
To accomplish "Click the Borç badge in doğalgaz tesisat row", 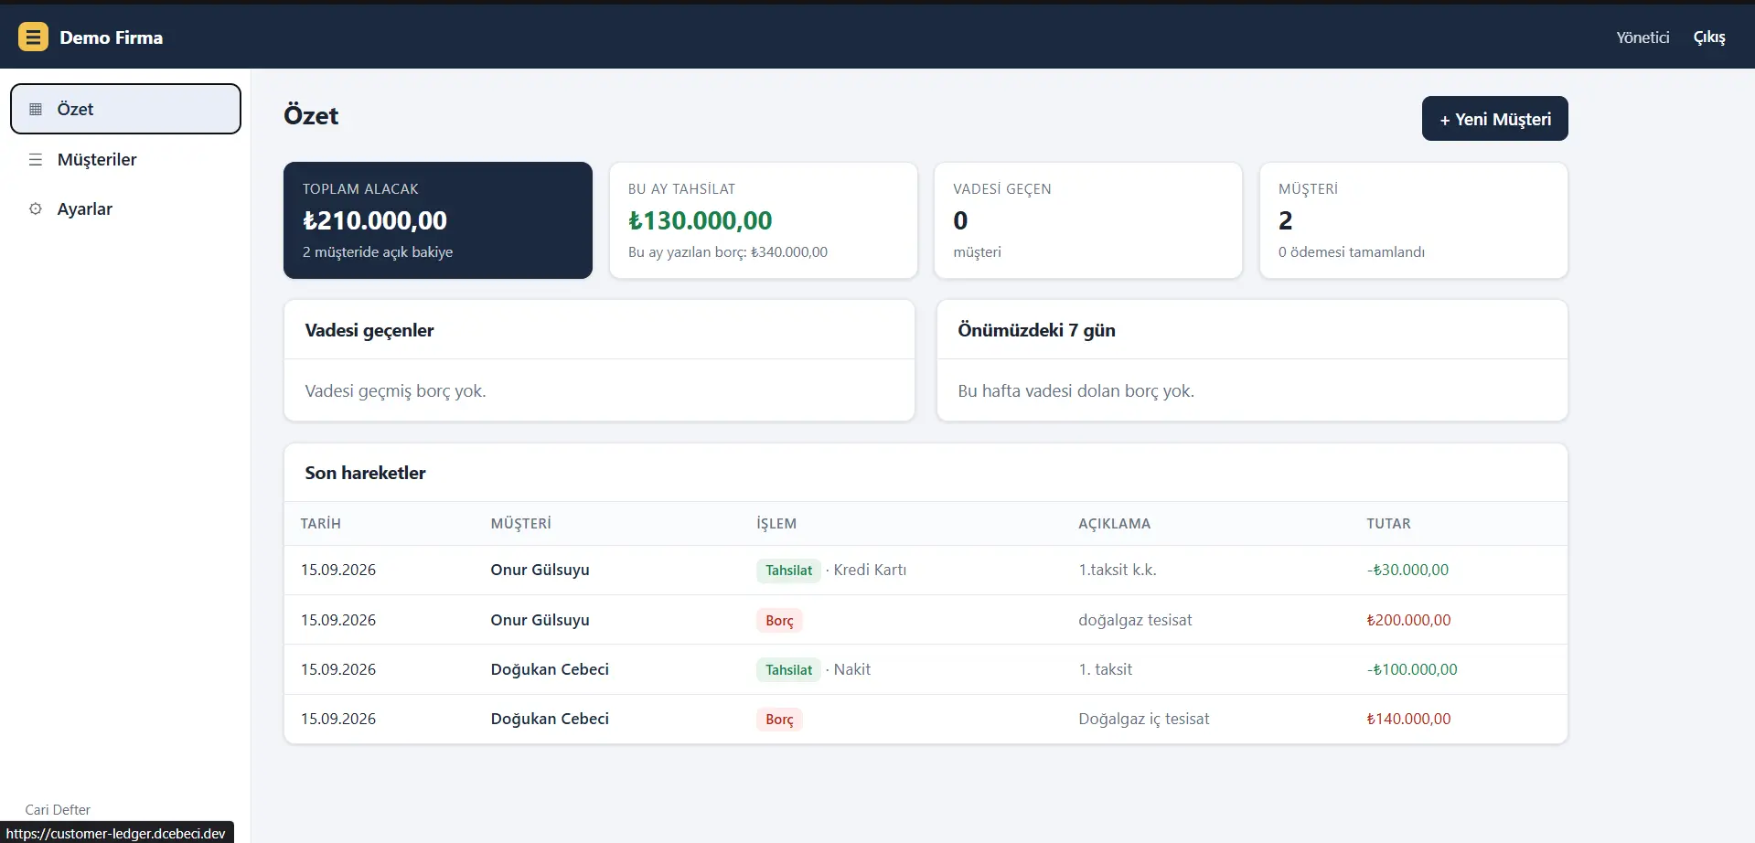I will 779,621.
